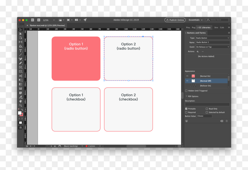Open the Color panel tab
The height and width of the screenshot is (170, 248).
(x=222, y=27)
